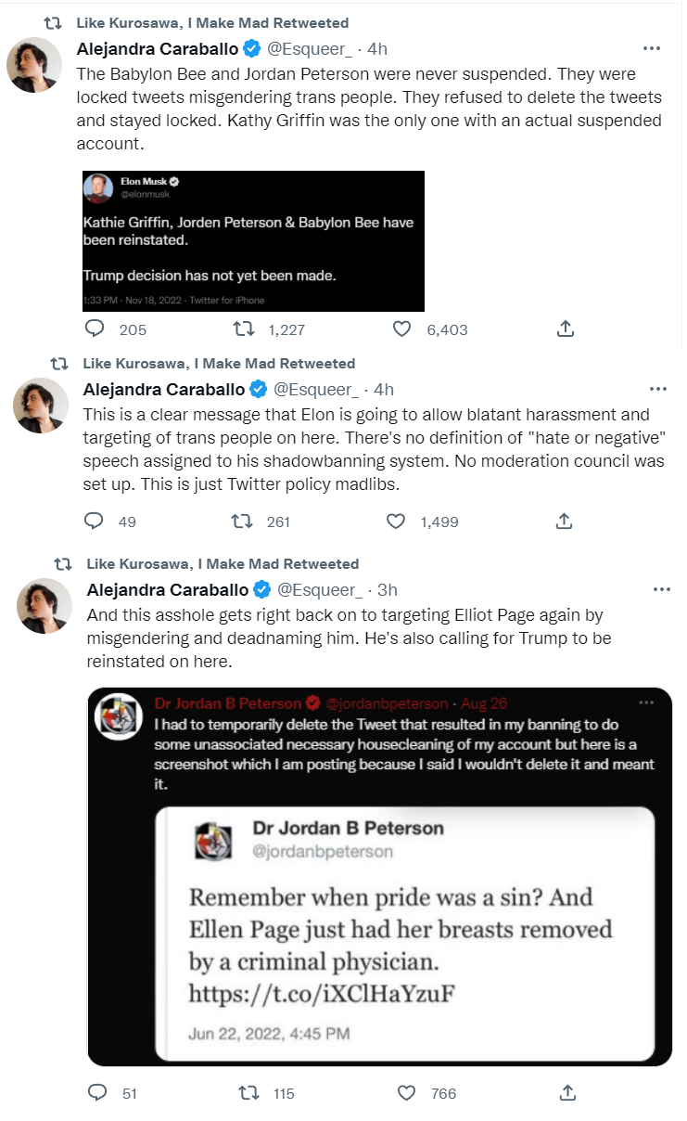Like the tweet with 6,403 likes
Screen dimensions: 687x1121
(x=401, y=329)
